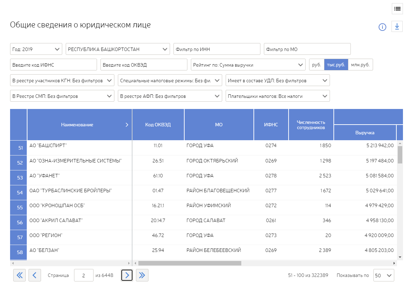Screen dimensions: 412x287
Task: Select тыс.руб. units option
Action: pyautogui.click(x=336, y=65)
